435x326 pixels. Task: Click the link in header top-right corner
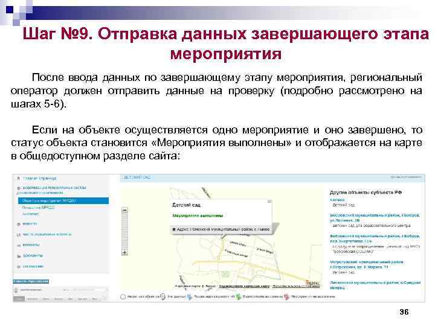(406, 177)
